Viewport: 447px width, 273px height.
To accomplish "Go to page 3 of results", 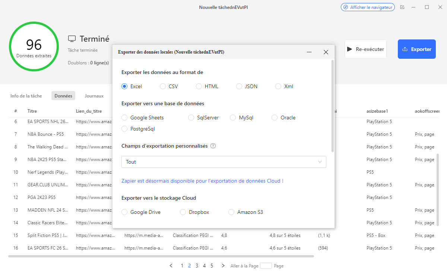I will (x=197, y=266).
